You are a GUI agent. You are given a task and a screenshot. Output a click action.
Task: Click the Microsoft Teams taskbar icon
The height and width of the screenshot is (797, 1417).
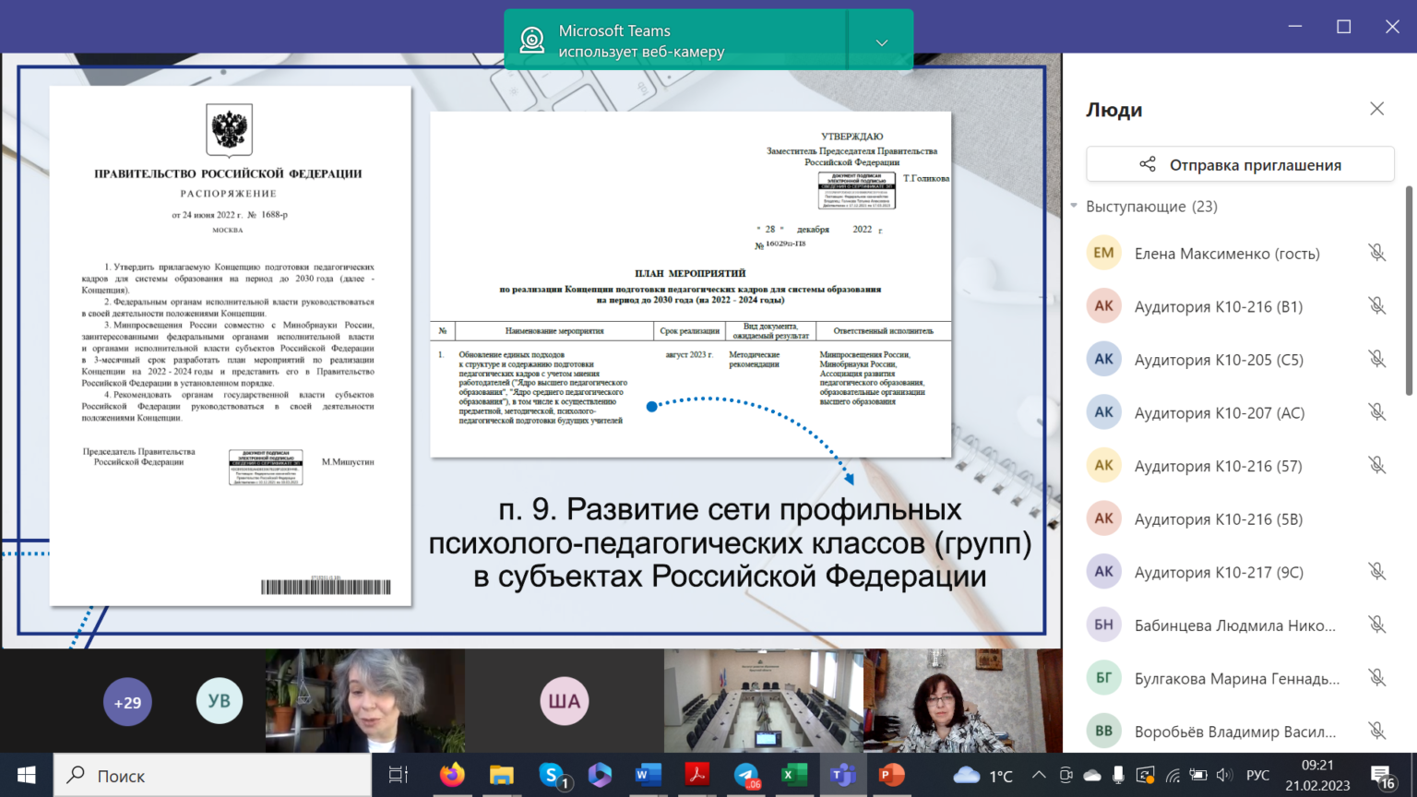pos(842,775)
